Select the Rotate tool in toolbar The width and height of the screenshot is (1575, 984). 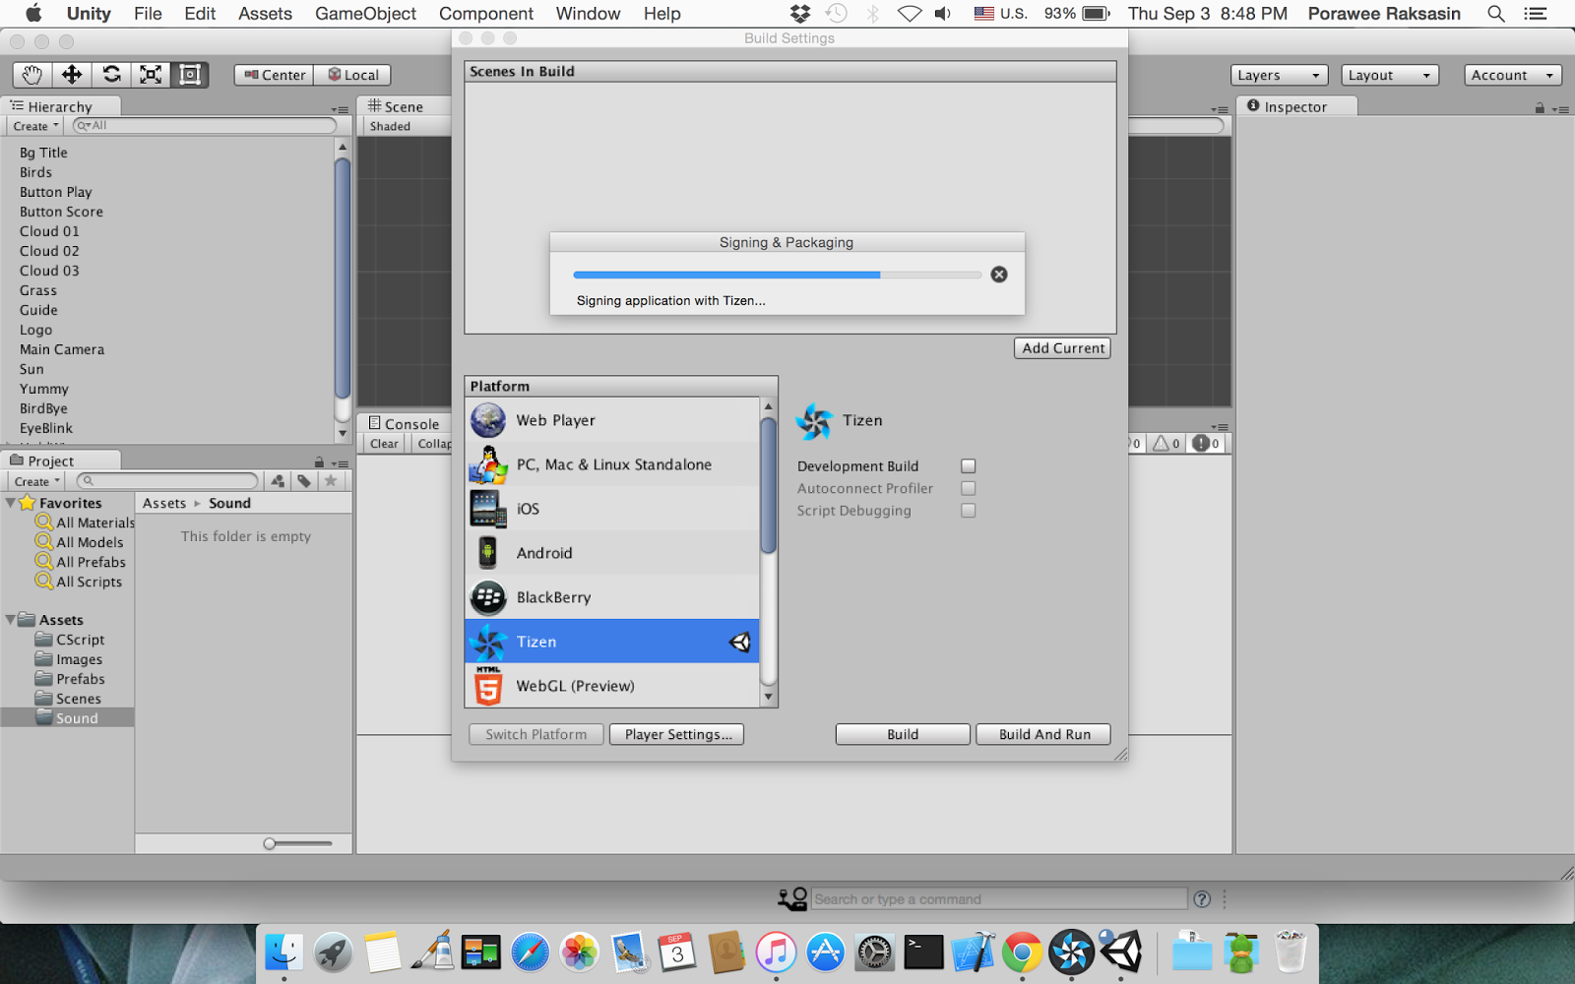(x=111, y=75)
